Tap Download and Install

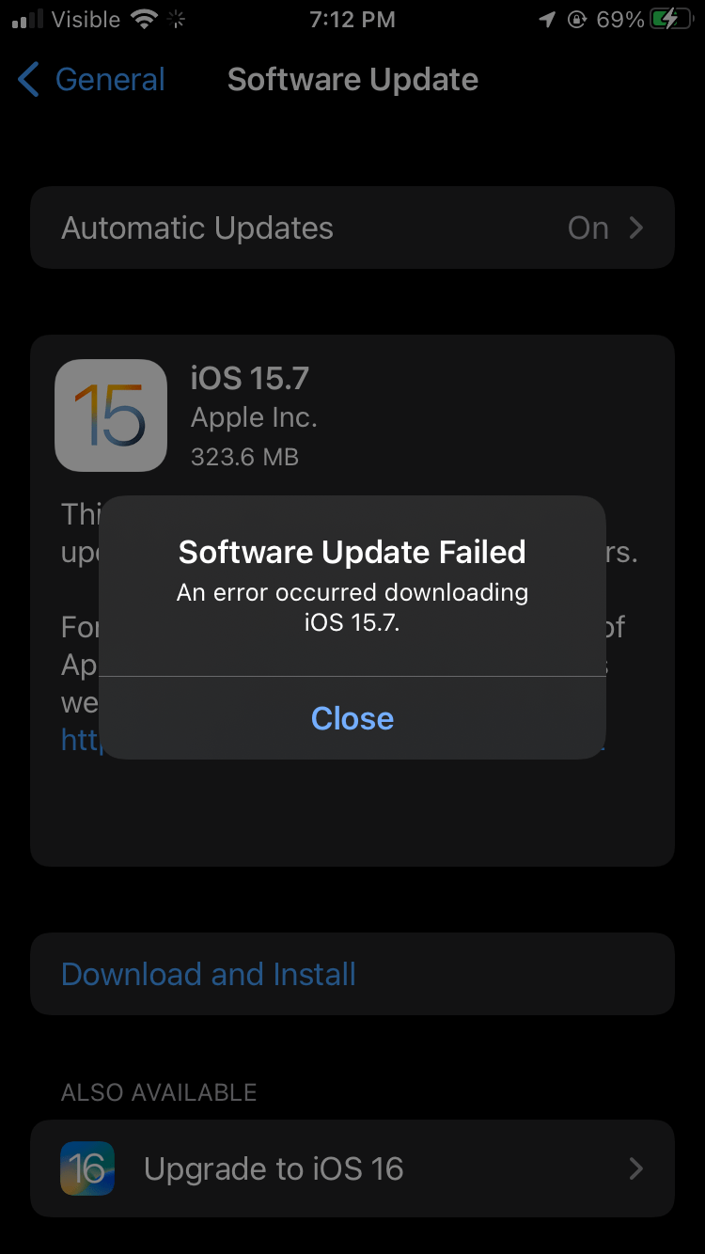209,974
